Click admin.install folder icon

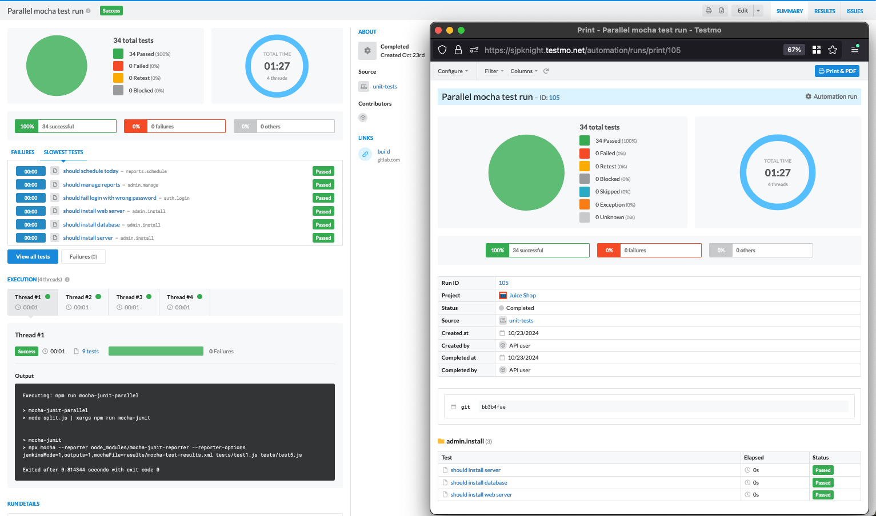[441, 441]
